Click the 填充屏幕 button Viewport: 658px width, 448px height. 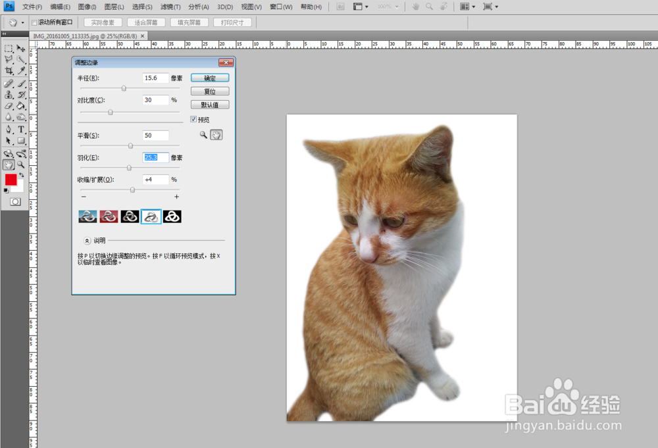click(190, 22)
